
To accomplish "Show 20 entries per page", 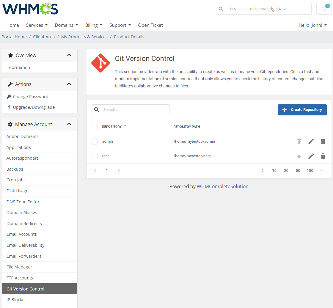I will [x=286, y=171].
